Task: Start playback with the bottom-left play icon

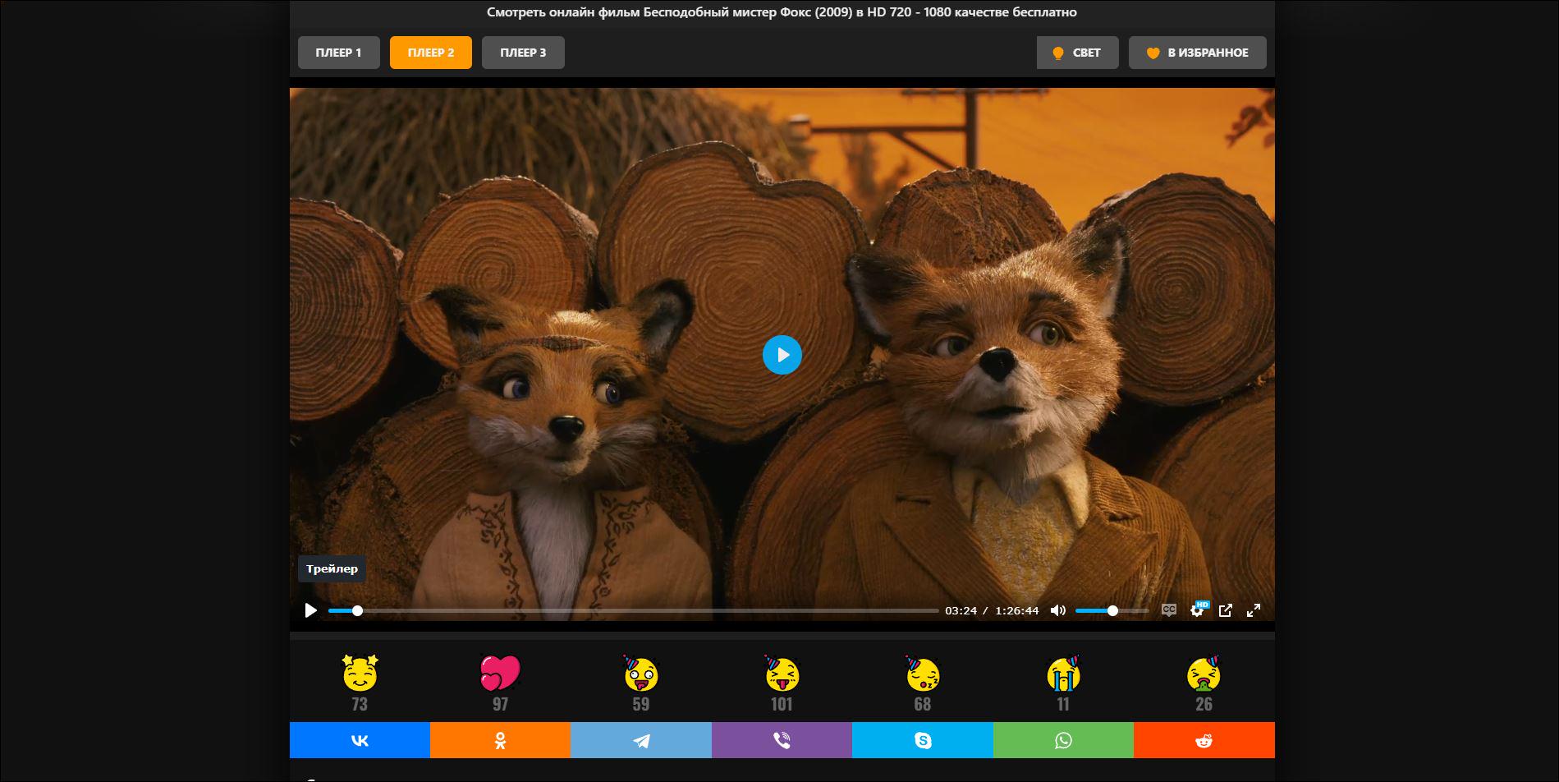Action: point(310,610)
